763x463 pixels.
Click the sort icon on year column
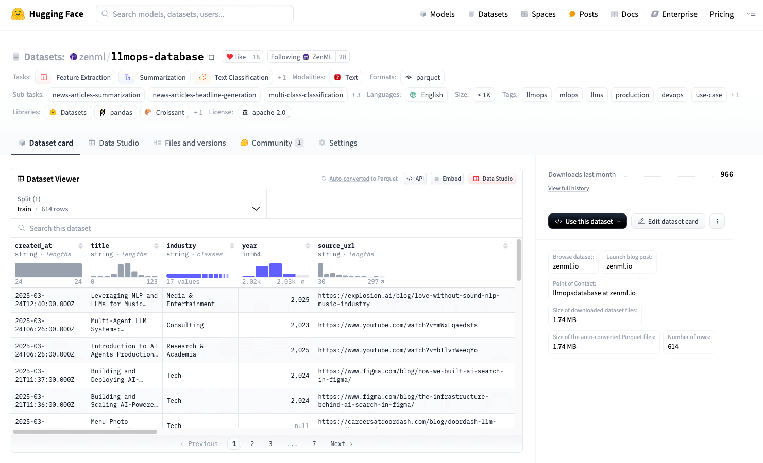click(308, 246)
